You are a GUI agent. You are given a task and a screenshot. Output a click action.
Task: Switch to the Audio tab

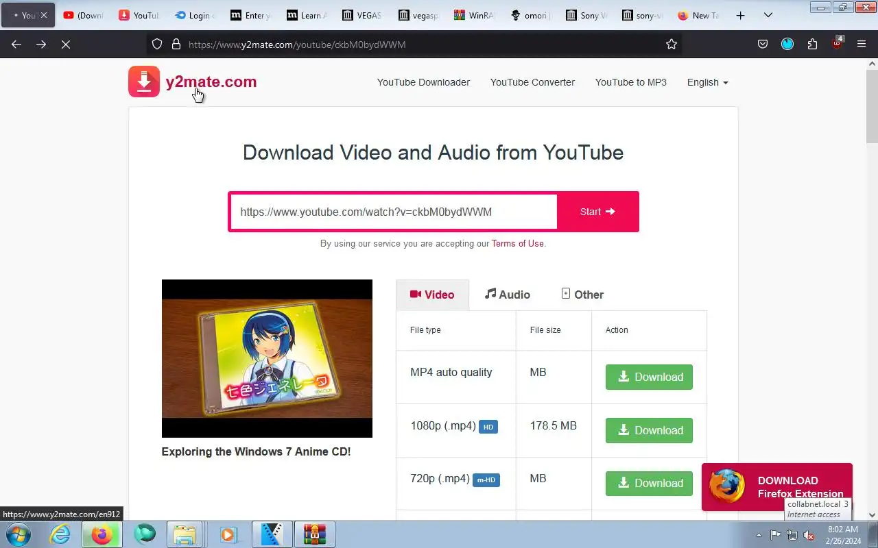coord(508,295)
